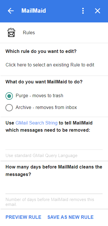Click the 'Purge - moves to trash' label
The height and width of the screenshot is (226, 108).
click(39, 96)
